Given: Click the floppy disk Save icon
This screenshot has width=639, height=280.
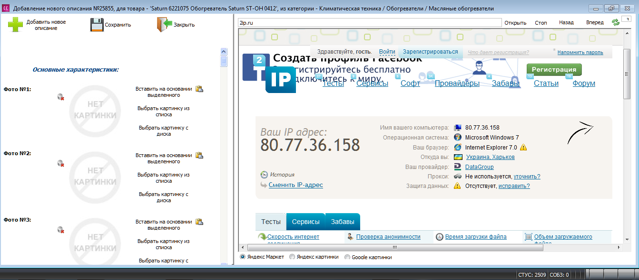Looking at the screenshot, I should pos(97,25).
